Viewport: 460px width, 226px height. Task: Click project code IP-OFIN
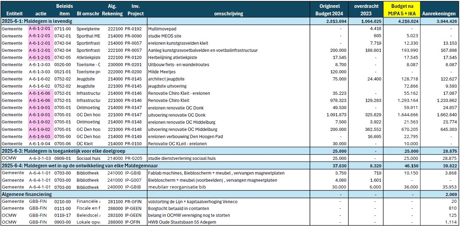133,222
